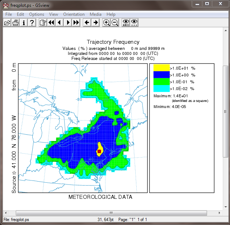Jump forward with the double right arrow icon
This screenshot has width=230, height=225.
click(76, 23)
